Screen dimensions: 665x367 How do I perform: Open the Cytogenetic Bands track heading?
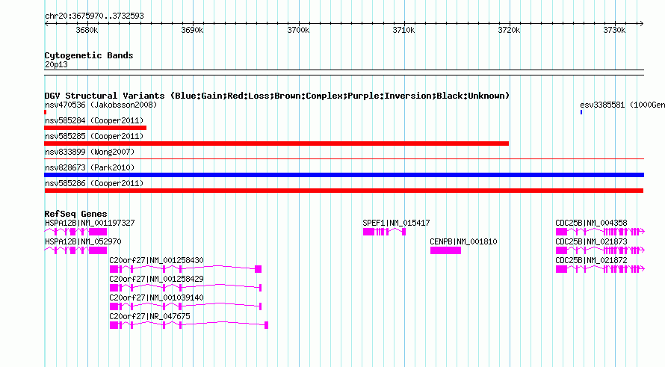[x=89, y=55]
